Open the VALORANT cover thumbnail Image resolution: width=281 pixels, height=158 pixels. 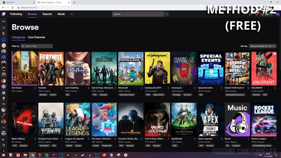coord(264,68)
